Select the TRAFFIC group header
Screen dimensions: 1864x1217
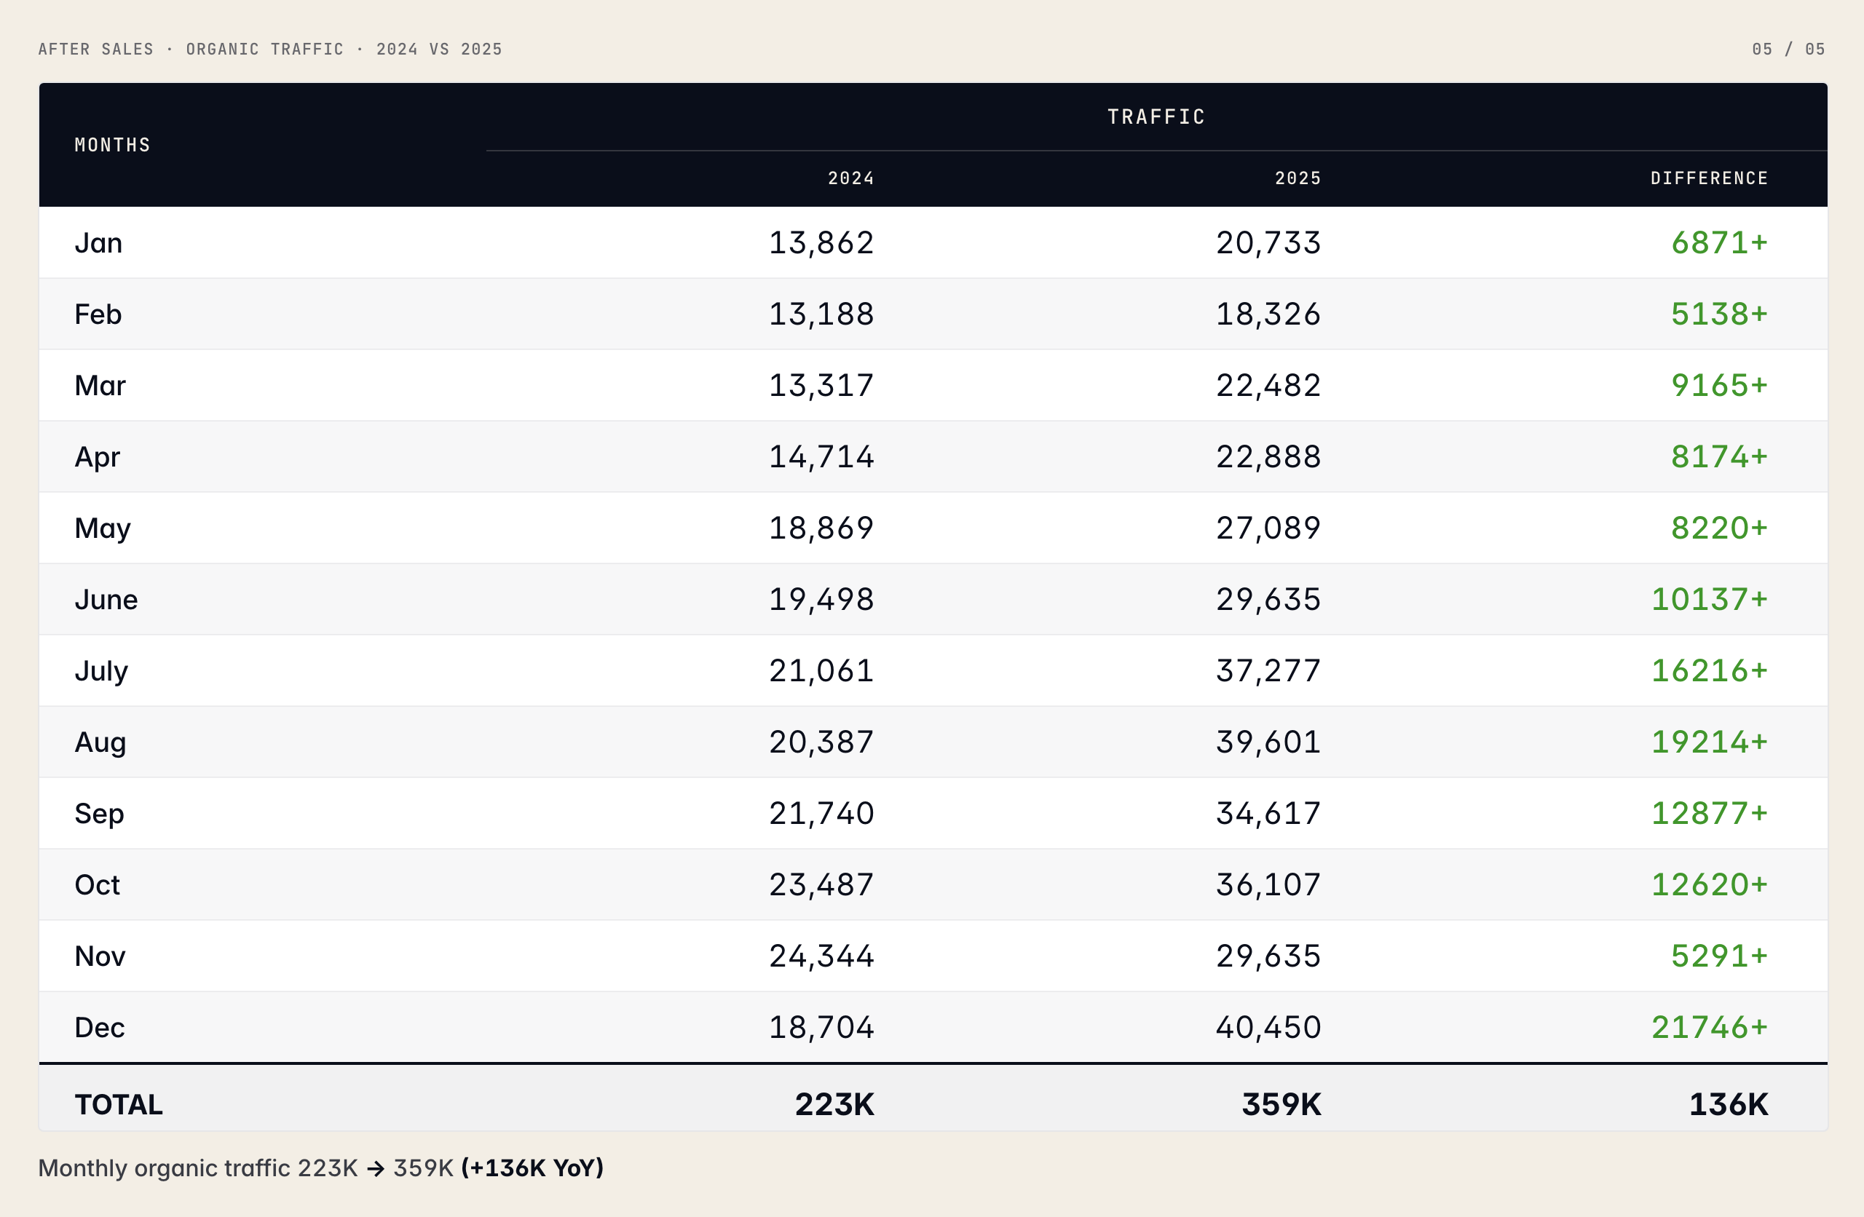(1156, 116)
